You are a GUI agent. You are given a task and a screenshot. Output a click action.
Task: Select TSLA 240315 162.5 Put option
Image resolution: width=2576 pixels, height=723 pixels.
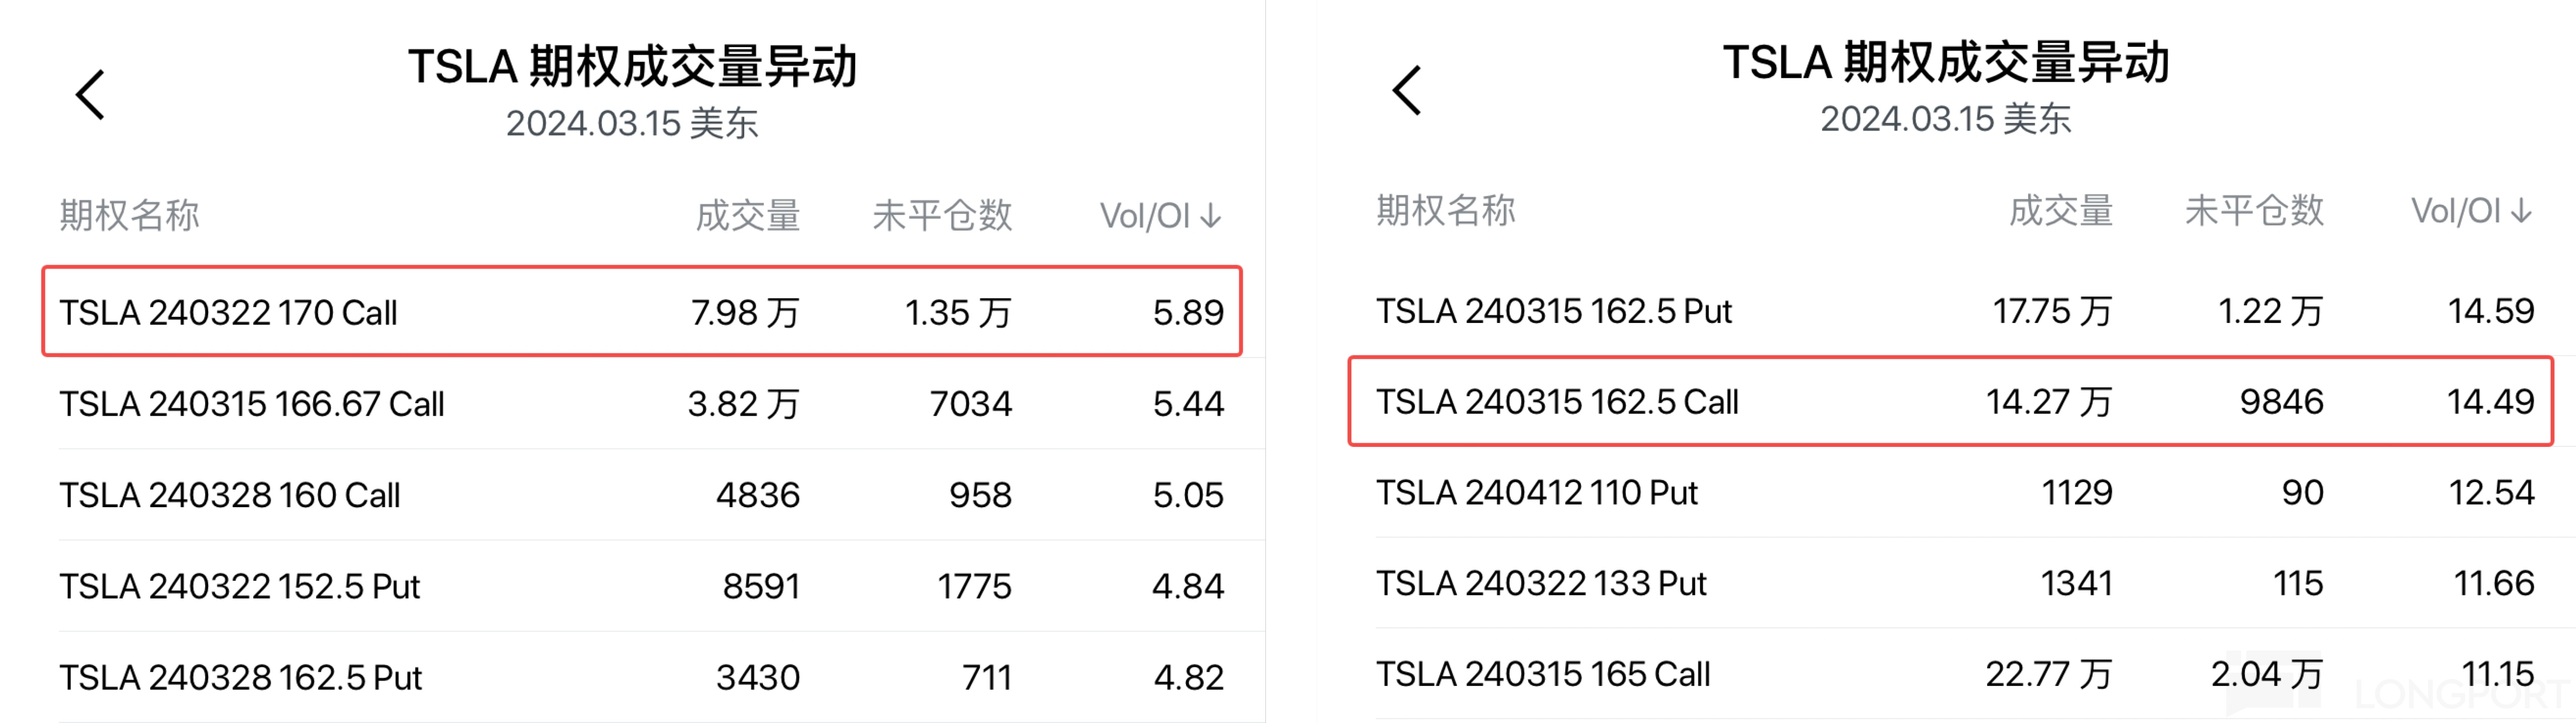point(1950,311)
